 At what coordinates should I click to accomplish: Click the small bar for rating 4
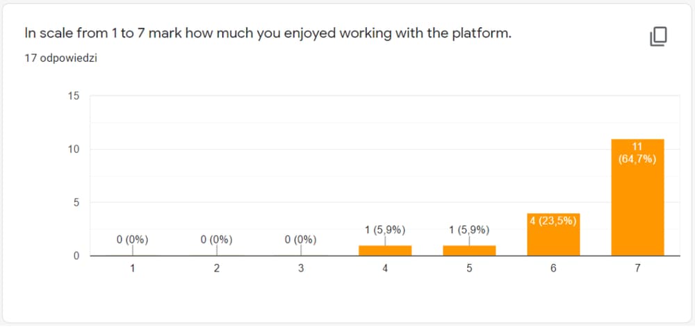[x=385, y=251]
